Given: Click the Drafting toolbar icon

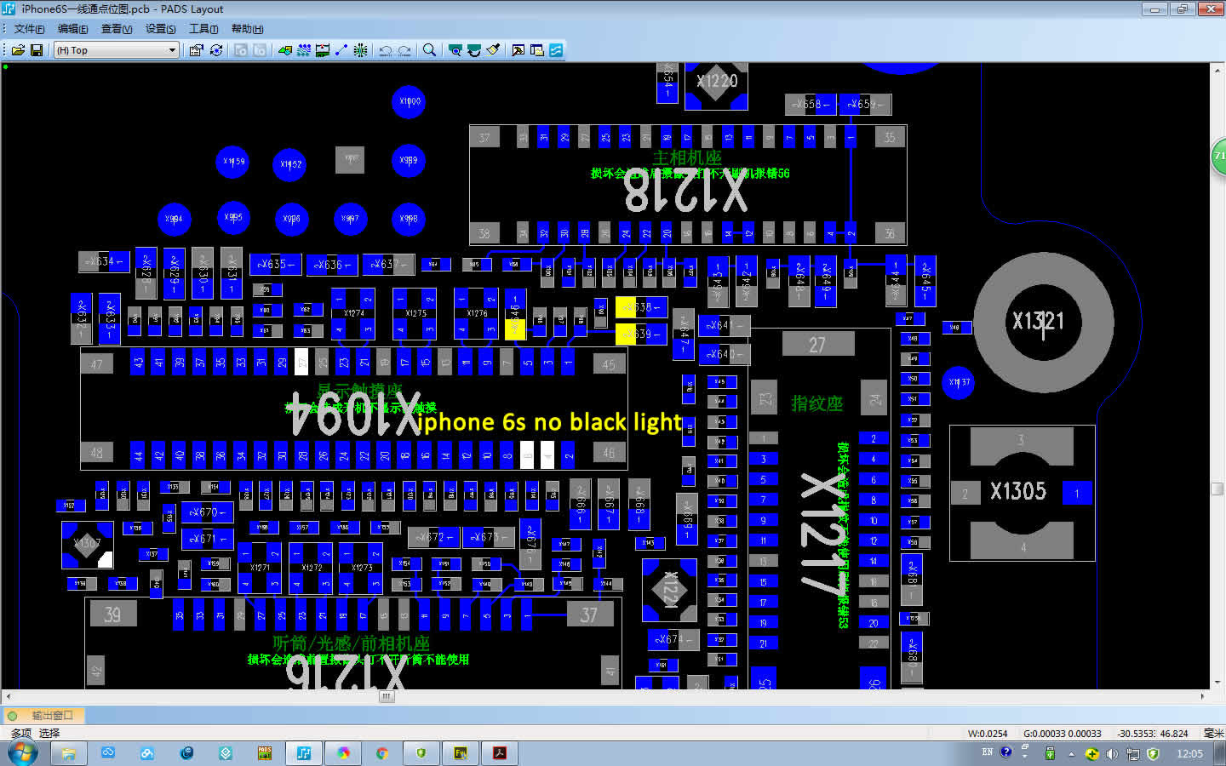Looking at the screenshot, I should tap(285, 50).
